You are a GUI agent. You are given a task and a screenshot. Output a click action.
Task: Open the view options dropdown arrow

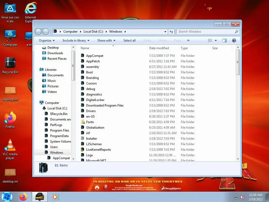pyautogui.click(x=216, y=41)
